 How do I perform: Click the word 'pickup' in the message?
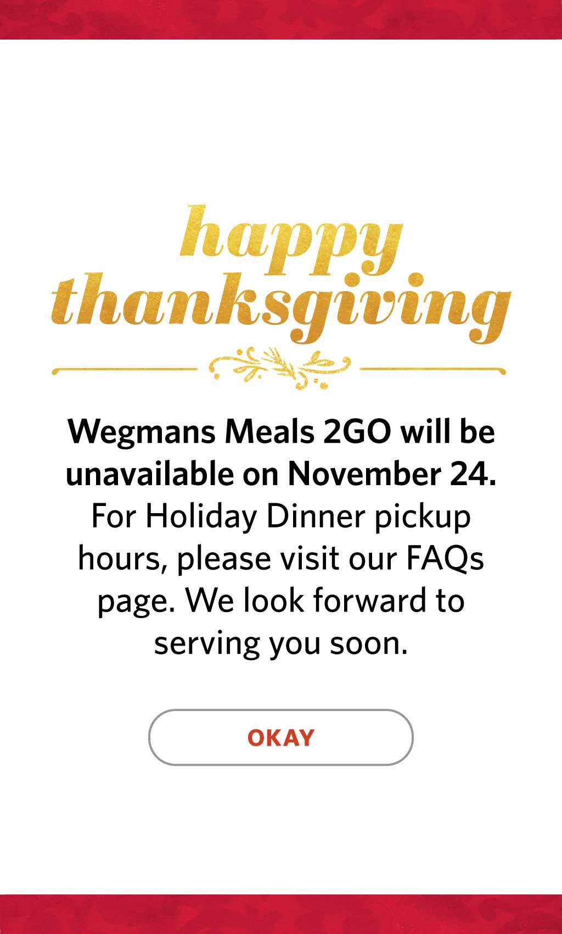click(x=423, y=518)
